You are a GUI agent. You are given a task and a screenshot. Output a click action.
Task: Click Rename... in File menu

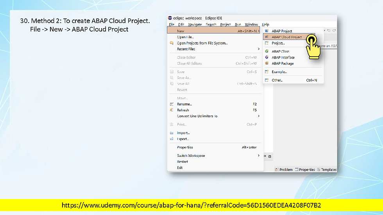pyautogui.click(x=184, y=104)
